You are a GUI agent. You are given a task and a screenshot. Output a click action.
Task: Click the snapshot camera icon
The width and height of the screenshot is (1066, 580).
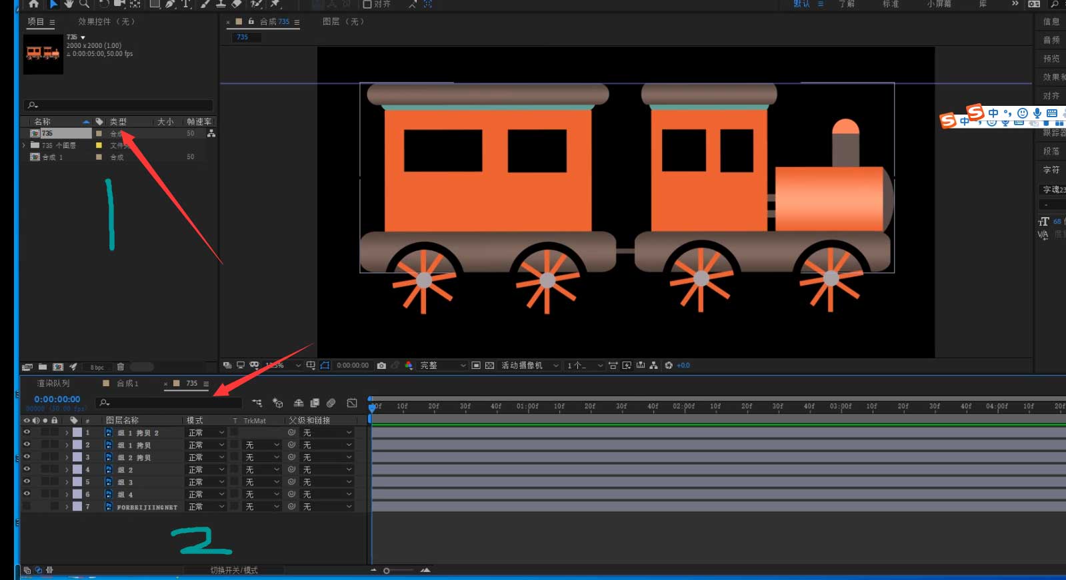point(381,366)
